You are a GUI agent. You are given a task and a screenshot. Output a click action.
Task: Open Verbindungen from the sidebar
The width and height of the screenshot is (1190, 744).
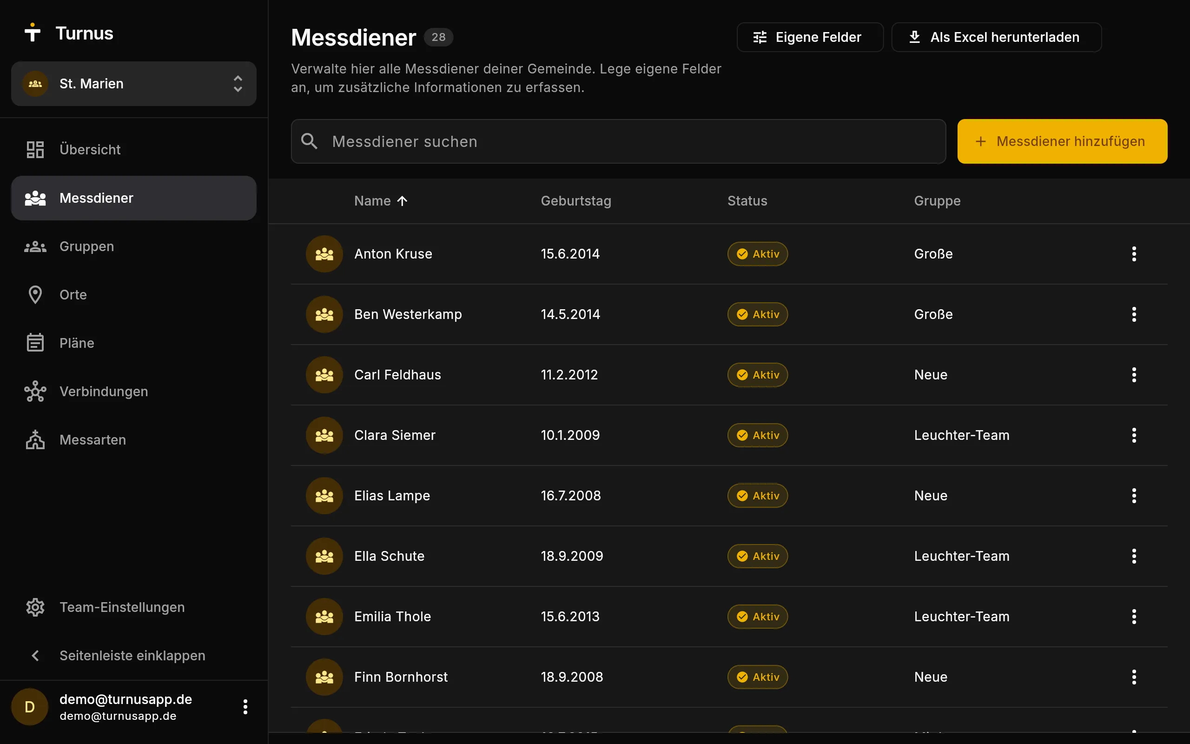[x=134, y=391]
